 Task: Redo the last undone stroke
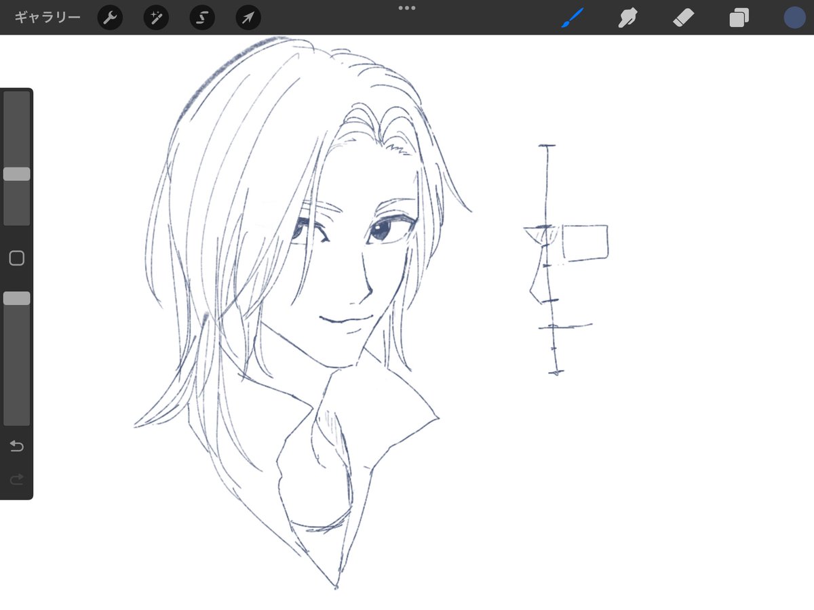pos(16,480)
